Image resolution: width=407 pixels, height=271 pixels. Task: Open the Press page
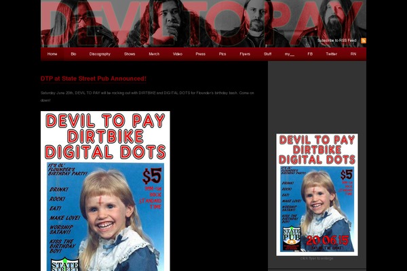200,54
